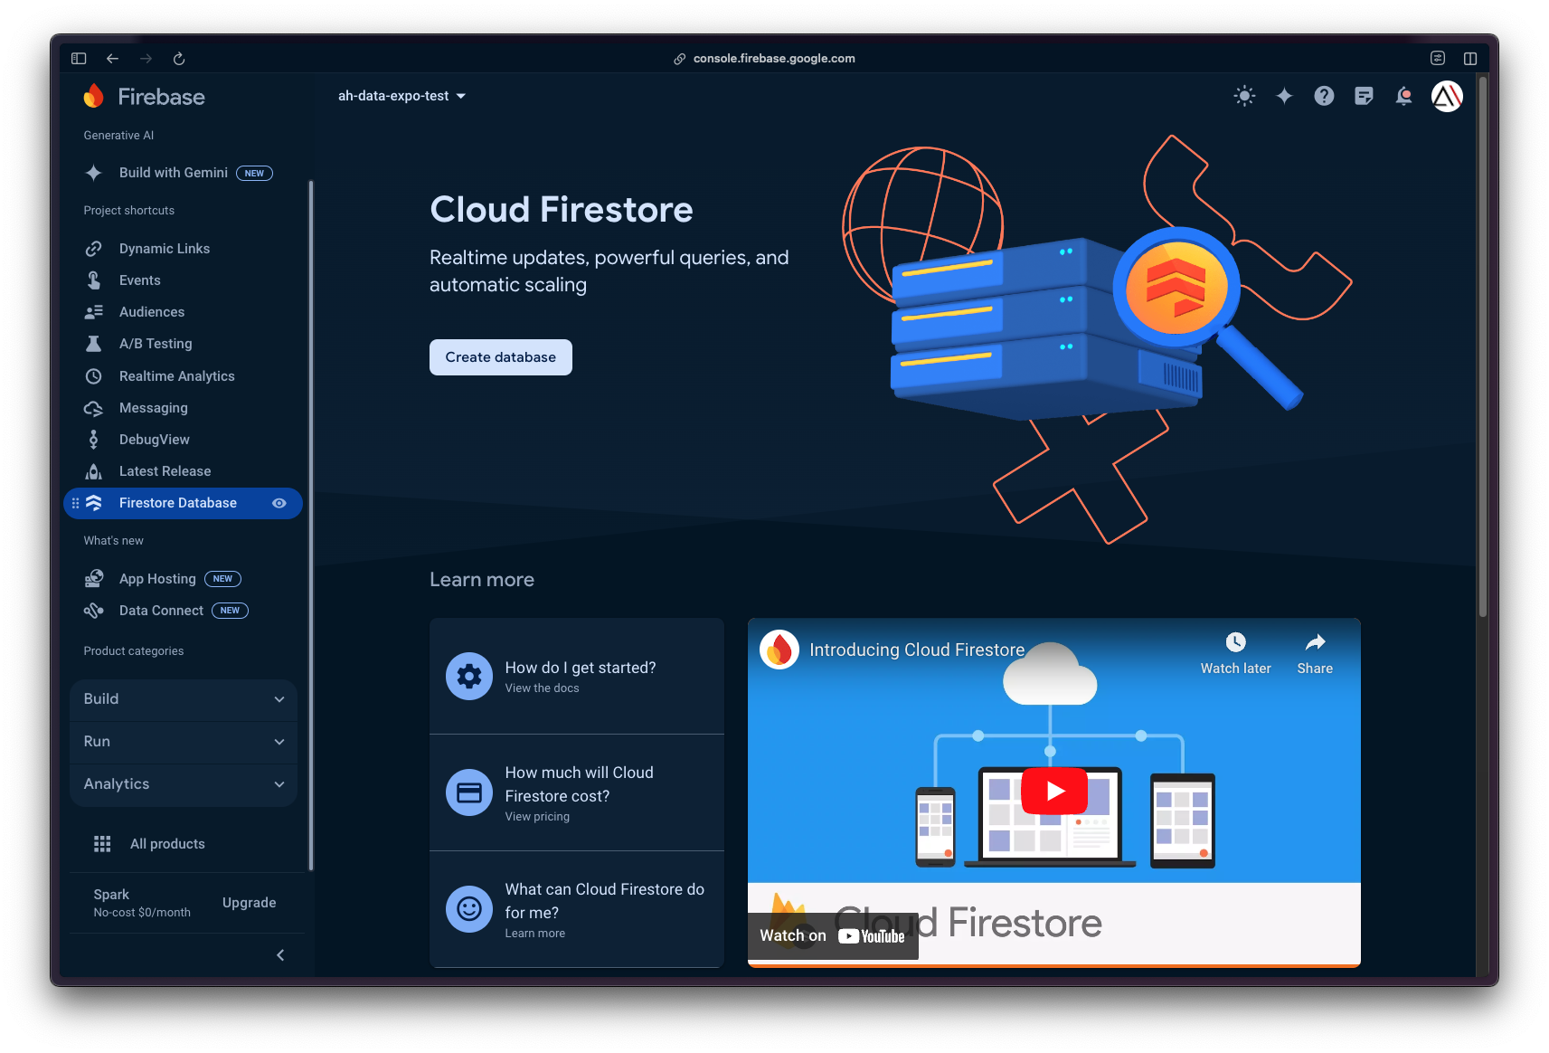Click the Upgrade plan button
This screenshot has height=1053, width=1549.
click(x=250, y=903)
